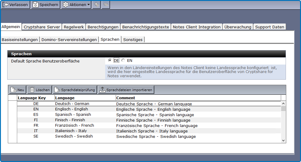Click the Löschen trash button
This screenshot has height=162, width=301.
[39, 90]
